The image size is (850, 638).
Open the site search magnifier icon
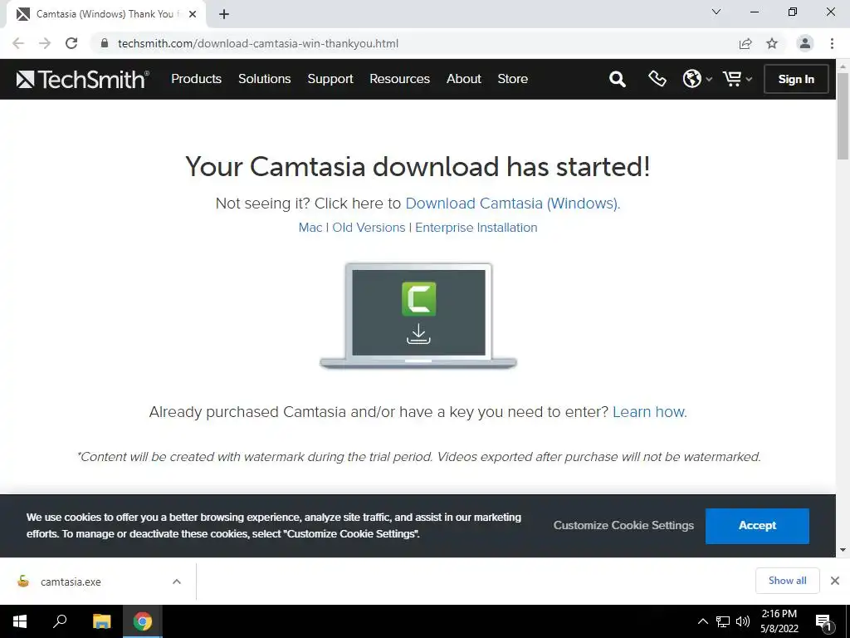(617, 79)
